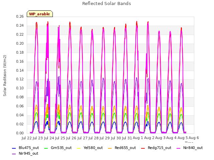The height and width of the screenshot is (160, 214).
Task: Click the Jul 30 x-axis date label
Action: (x=116, y=138)
